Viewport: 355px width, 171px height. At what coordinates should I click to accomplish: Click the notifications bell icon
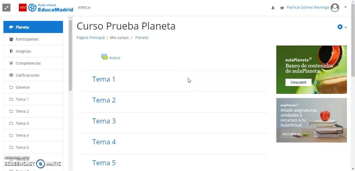pyautogui.click(x=273, y=8)
